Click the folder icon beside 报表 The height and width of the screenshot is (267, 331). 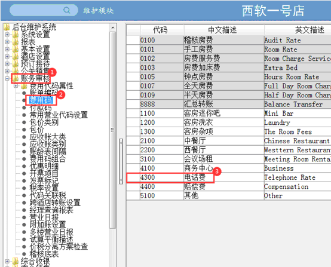tap(16, 42)
